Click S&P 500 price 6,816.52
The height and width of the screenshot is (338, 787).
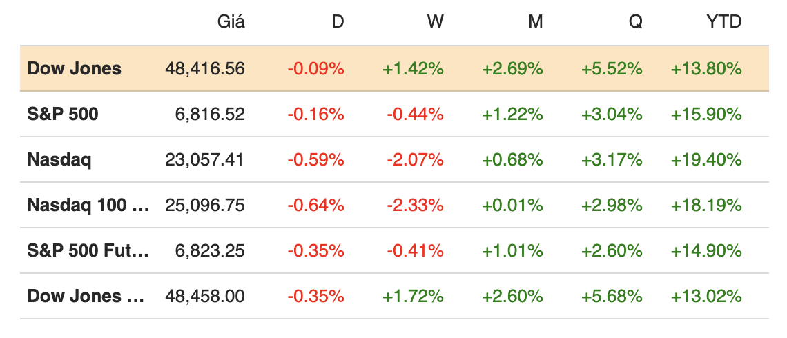pos(211,114)
